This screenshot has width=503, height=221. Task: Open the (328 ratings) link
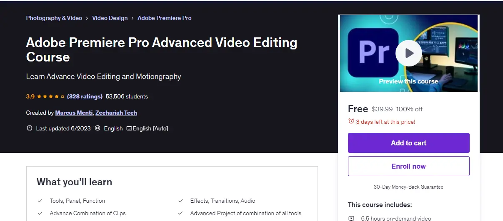tap(85, 96)
